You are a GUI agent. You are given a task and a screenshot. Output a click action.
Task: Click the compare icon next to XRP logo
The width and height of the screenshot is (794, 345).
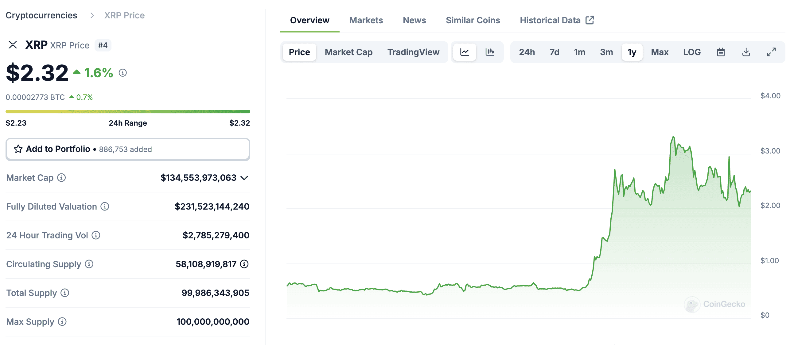pyautogui.click(x=13, y=45)
